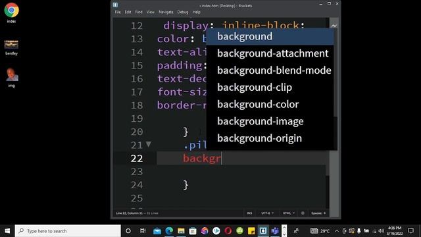Viewport: 421px width, 237px height.
Task: Open the Windows Start menu
Action: pos(7,231)
